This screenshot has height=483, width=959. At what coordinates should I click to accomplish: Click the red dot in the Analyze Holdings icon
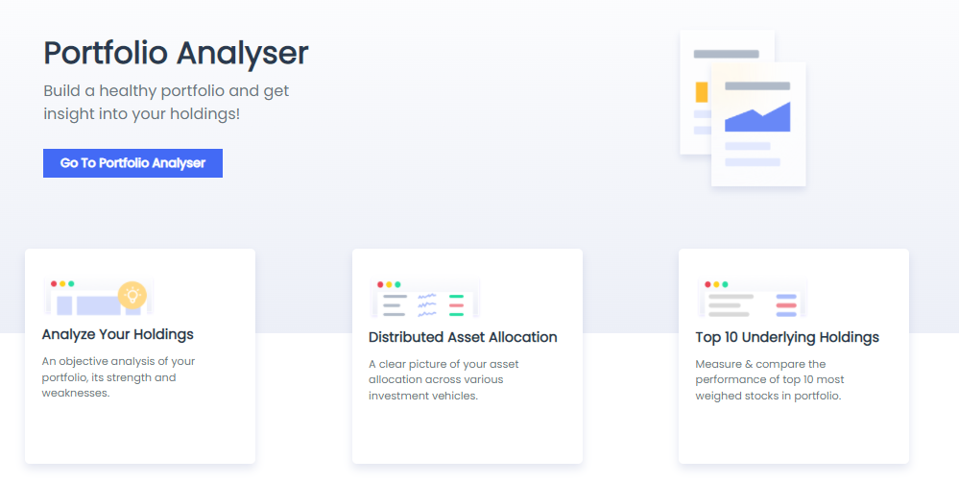(54, 283)
